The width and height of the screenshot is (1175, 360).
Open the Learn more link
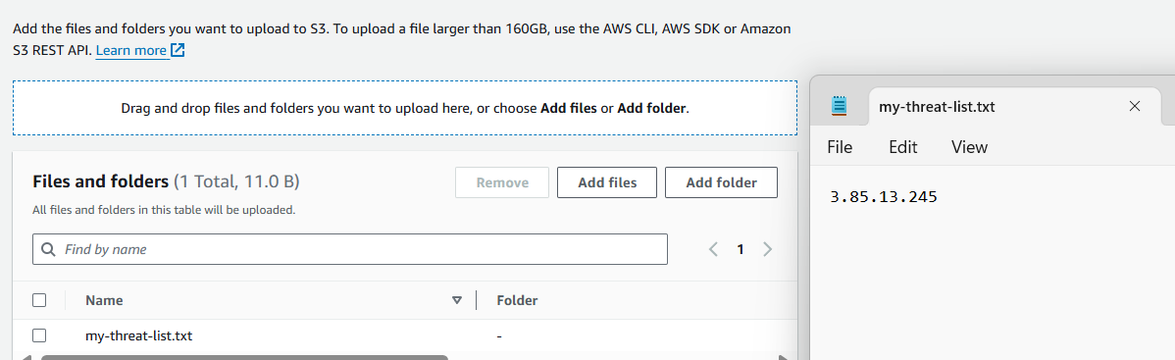click(x=131, y=51)
